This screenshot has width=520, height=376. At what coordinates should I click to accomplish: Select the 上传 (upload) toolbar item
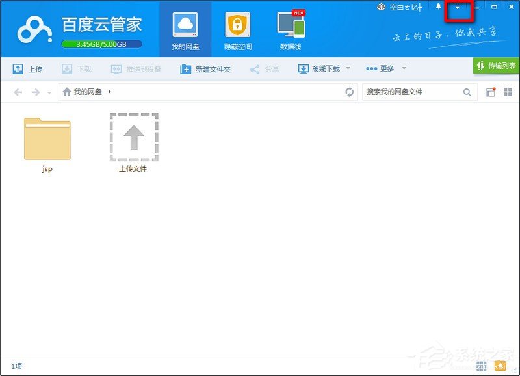[29, 68]
